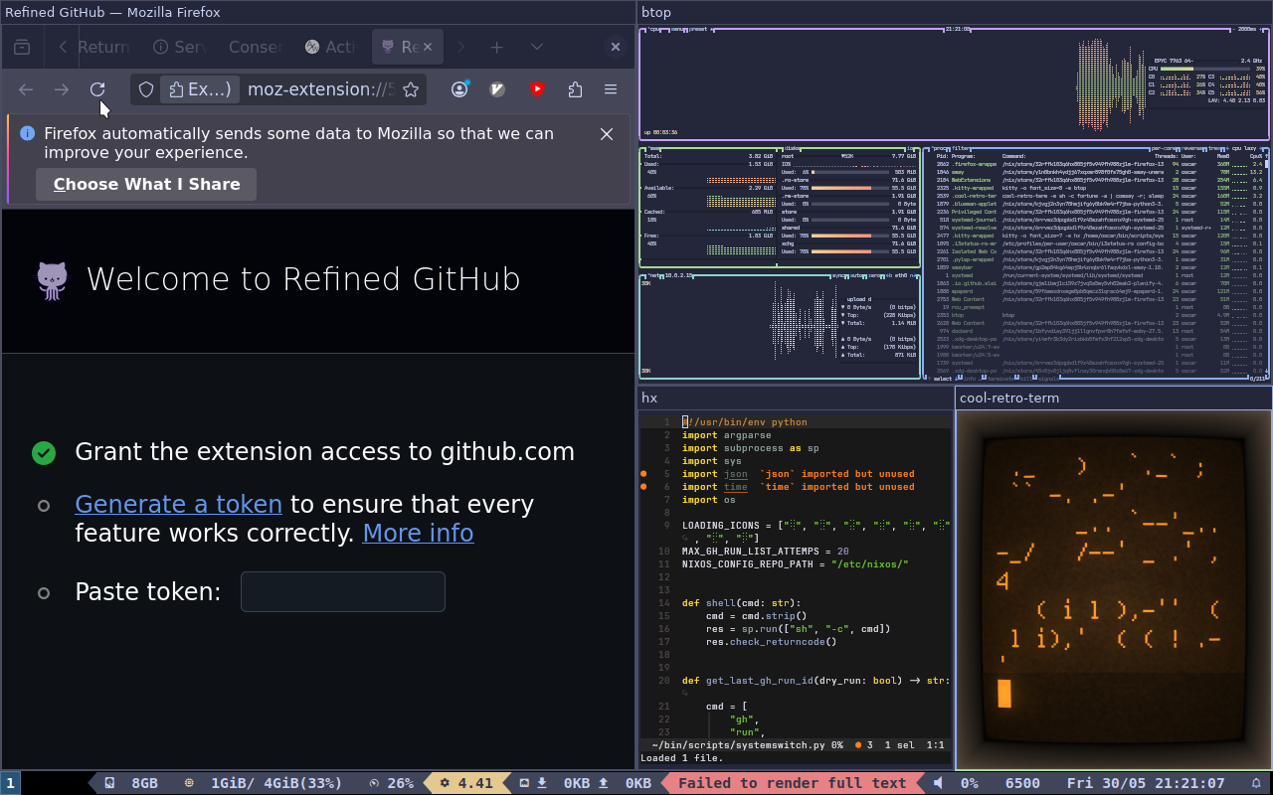Click the tab strip right scroll arrow

(460, 47)
